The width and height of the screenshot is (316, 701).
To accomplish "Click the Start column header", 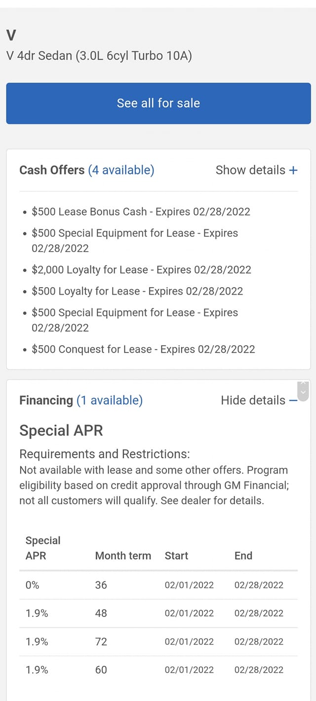I will pyautogui.click(x=176, y=556).
